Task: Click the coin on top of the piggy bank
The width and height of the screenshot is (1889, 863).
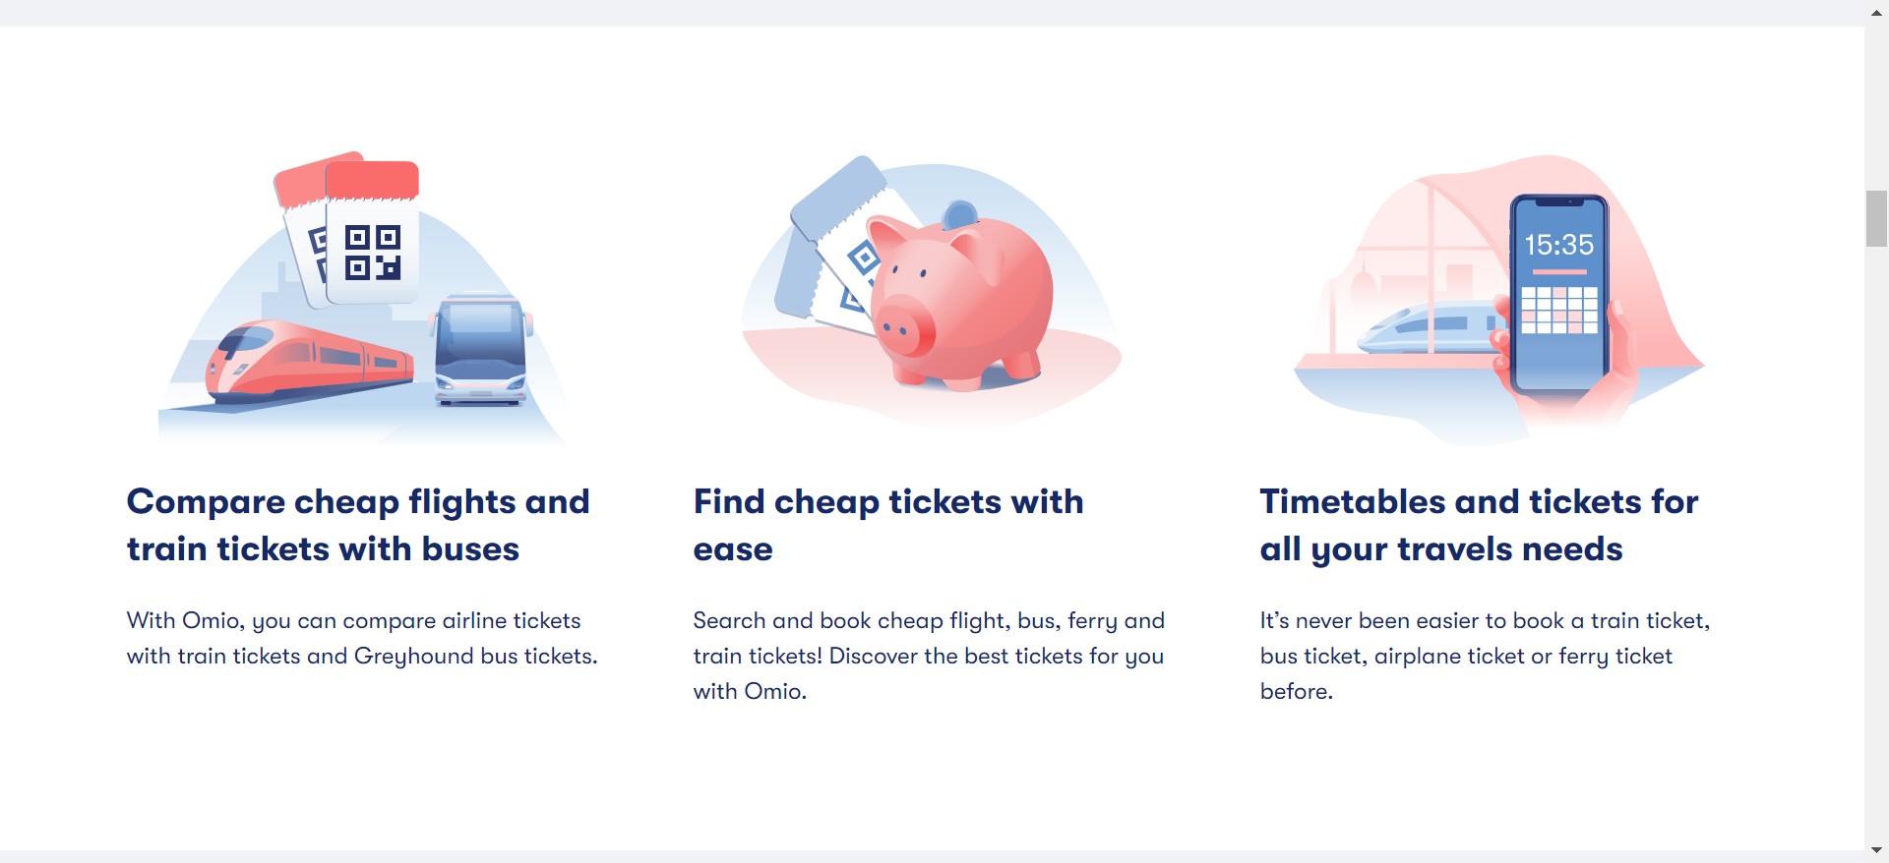Action: pyautogui.click(x=960, y=212)
